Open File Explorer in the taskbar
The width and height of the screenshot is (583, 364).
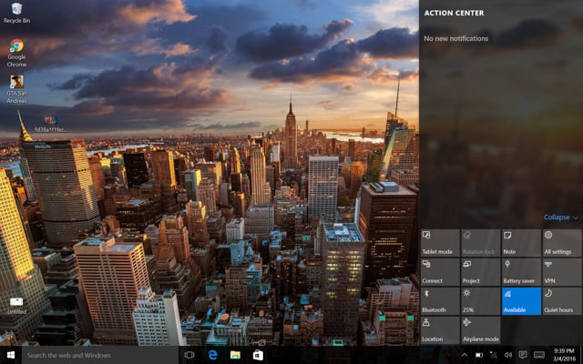[235, 355]
